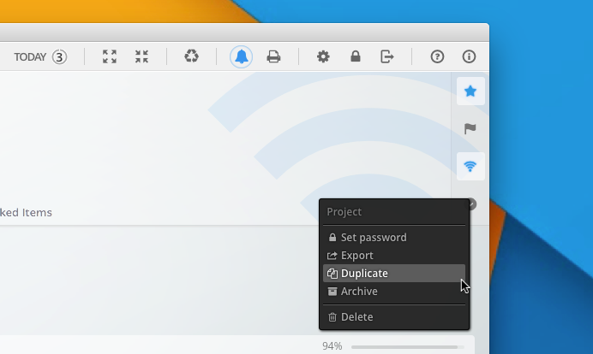593x354 pixels.
Task: Open help with the question mark icon
Action: click(x=437, y=57)
